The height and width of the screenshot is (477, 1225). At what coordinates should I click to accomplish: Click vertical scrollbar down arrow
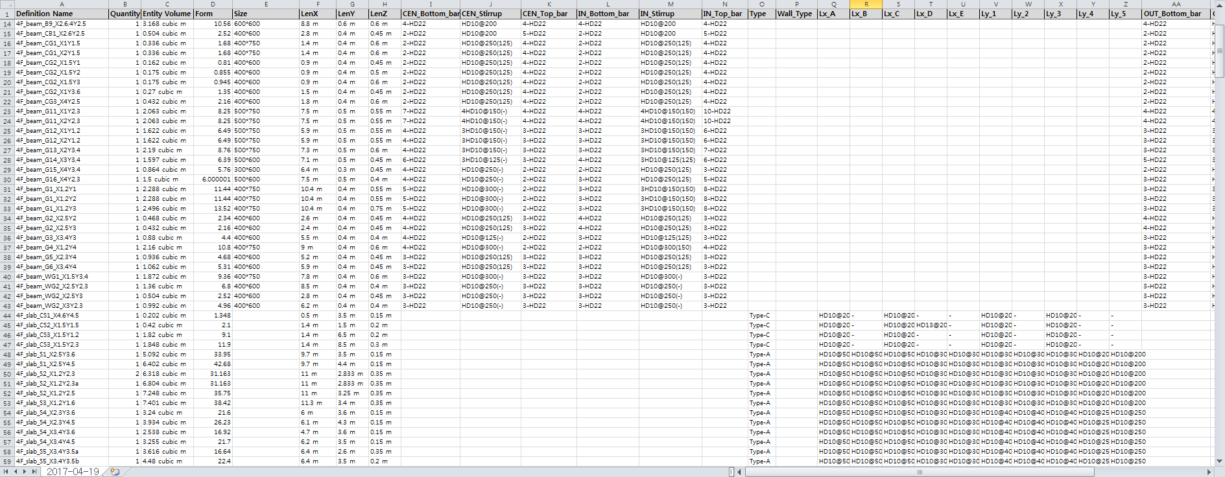(1220, 461)
